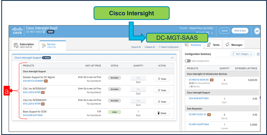This screenshot has height=135, width=267.
Task: Click the Auto Expansion group heading
Action: coord(194,109)
